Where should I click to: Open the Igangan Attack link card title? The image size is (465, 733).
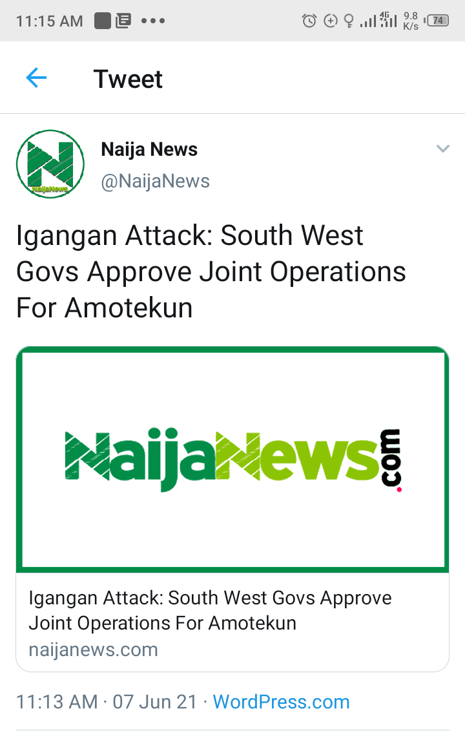[210, 610]
